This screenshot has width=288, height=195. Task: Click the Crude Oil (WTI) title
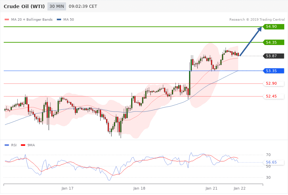pos(24,6)
